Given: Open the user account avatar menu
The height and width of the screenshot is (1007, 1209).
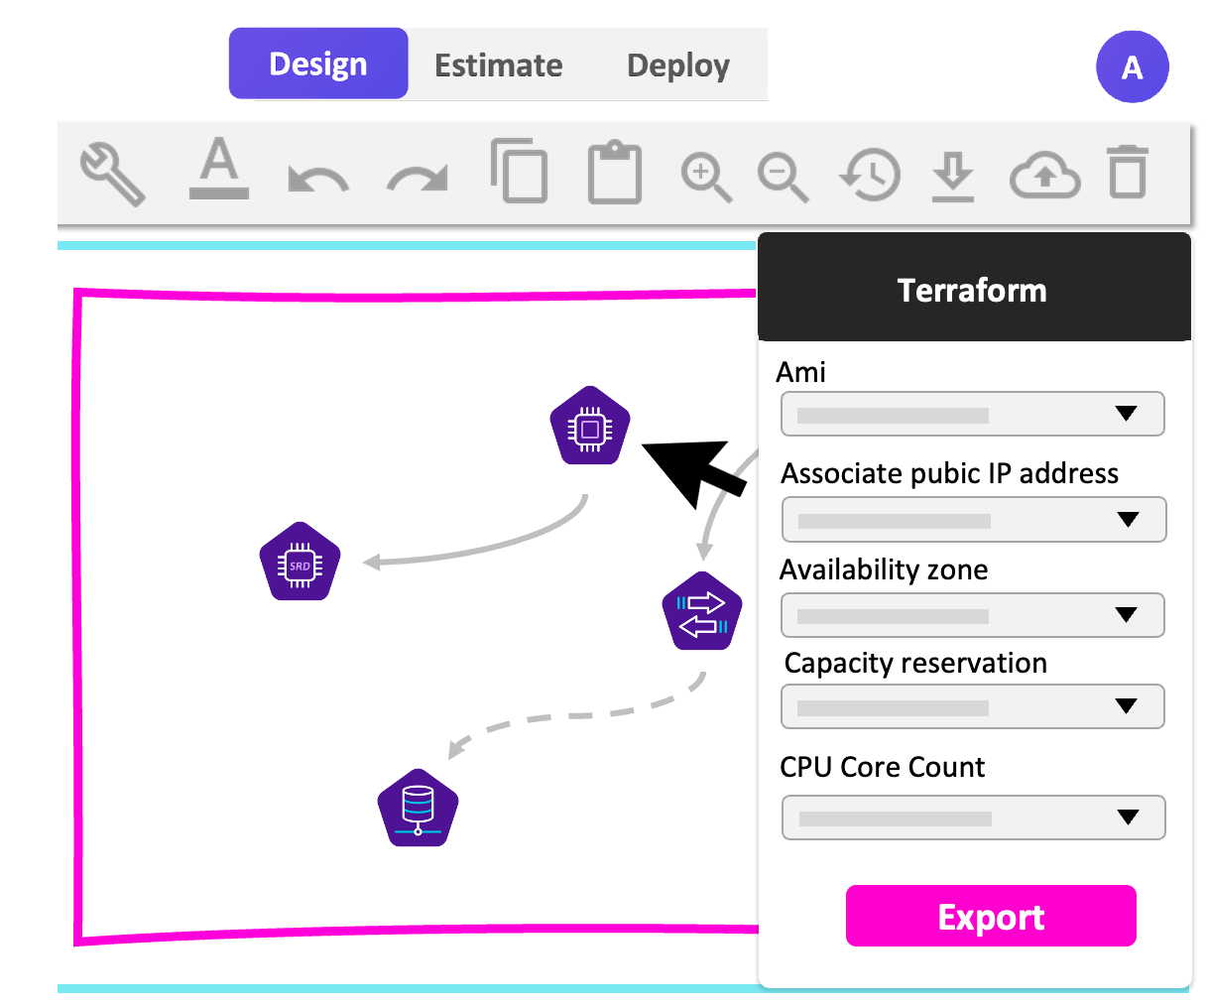Looking at the screenshot, I should pos(1132,66).
